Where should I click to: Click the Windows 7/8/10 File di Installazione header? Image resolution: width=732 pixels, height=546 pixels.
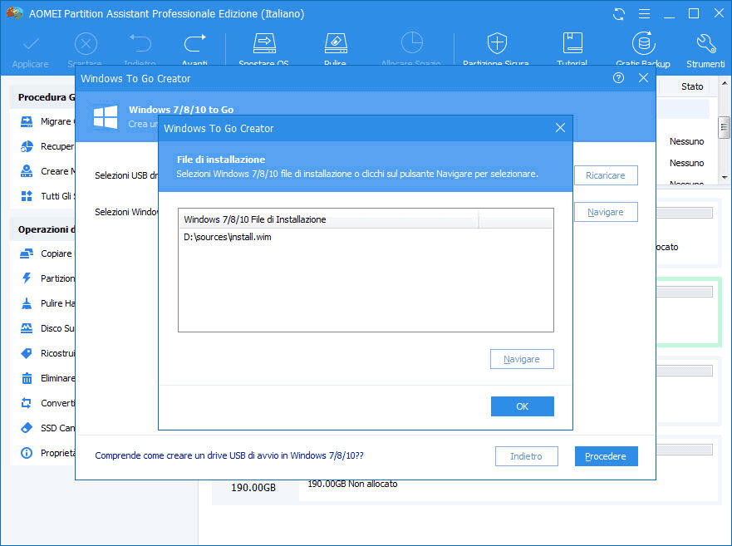click(x=328, y=219)
